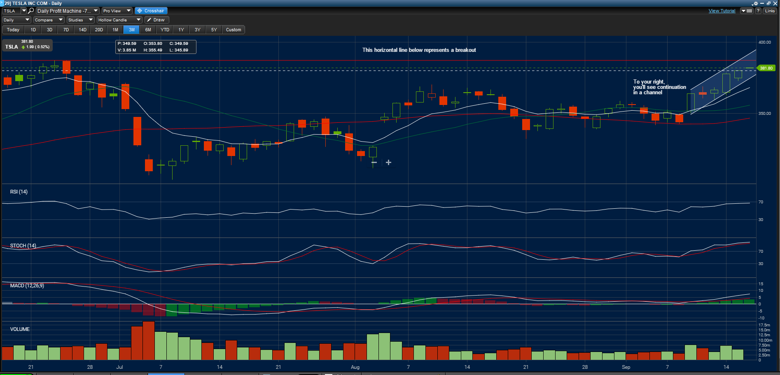Select the RSI (14) study label
The image size is (780, 375).
pyautogui.click(x=19, y=191)
